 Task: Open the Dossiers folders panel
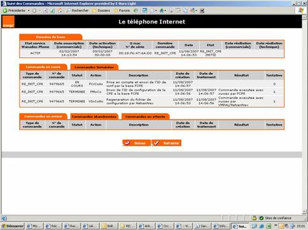point(101,10)
